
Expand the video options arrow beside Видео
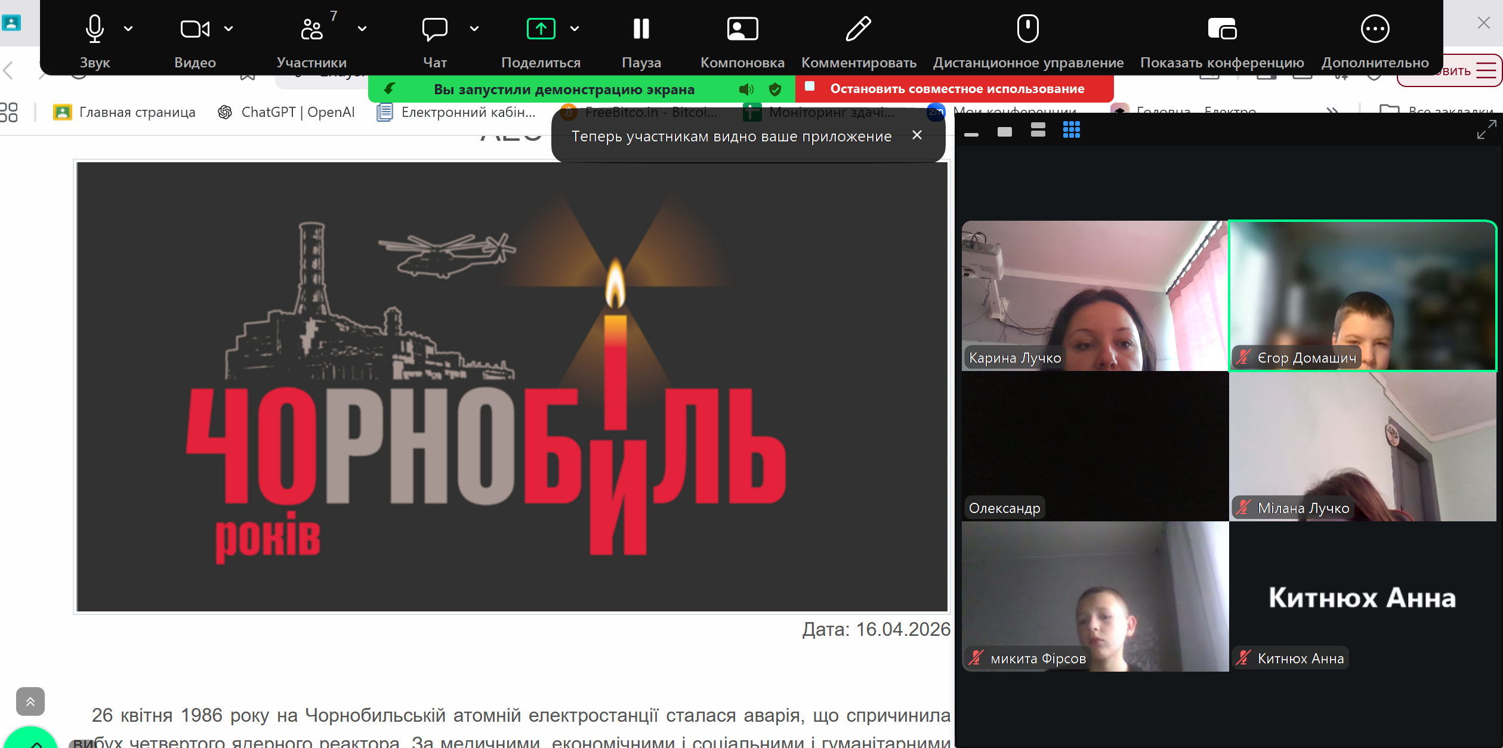coord(229,29)
